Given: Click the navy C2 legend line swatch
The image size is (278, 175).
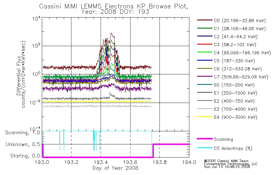Looking at the screenshot, I should tap(205, 36).
